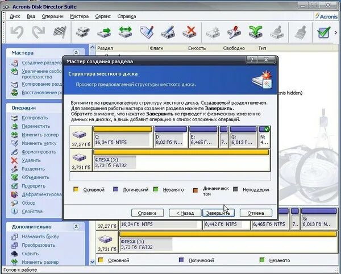Screen dimensions: 341x274
Task: Select the G: 6,013 Гб partition in dialog
Action: point(243,137)
